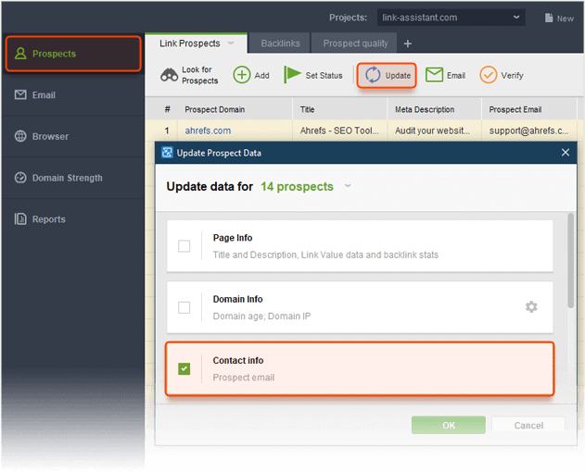Image resolution: width=585 pixels, height=472 pixels.
Task: Click the Set Status flag icon
Action: [x=293, y=75]
